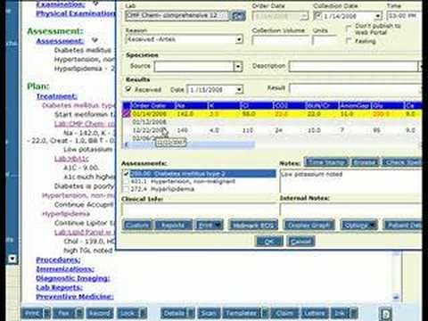
Task: Click in the Internal Notes field
Action: click(350, 210)
